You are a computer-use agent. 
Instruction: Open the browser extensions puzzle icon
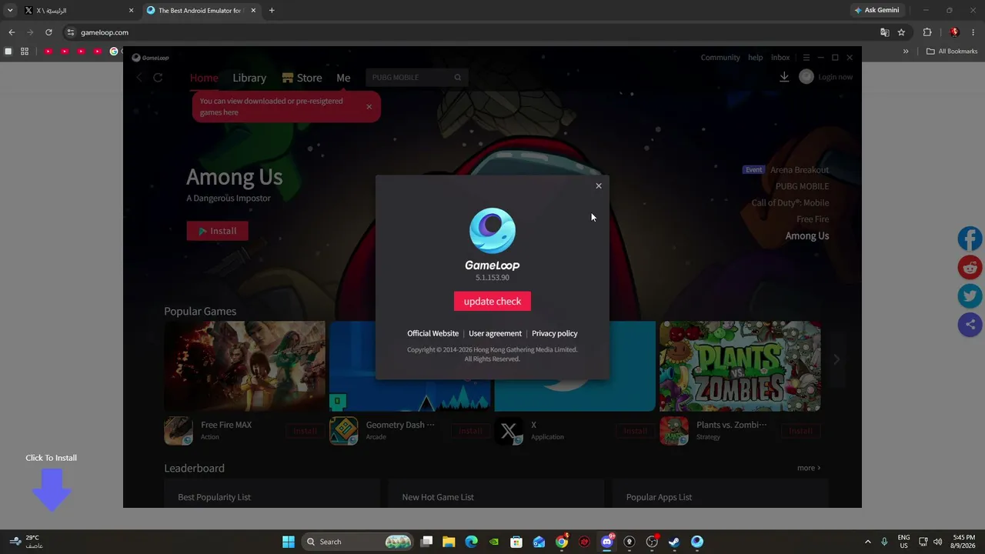click(927, 32)
